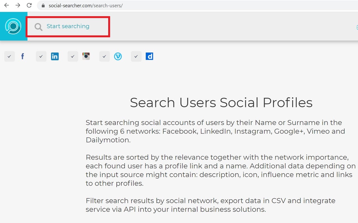The image size is (358, 223).
Task: Select the social-searcher.com address bar URL
Action: click(86, 6)
